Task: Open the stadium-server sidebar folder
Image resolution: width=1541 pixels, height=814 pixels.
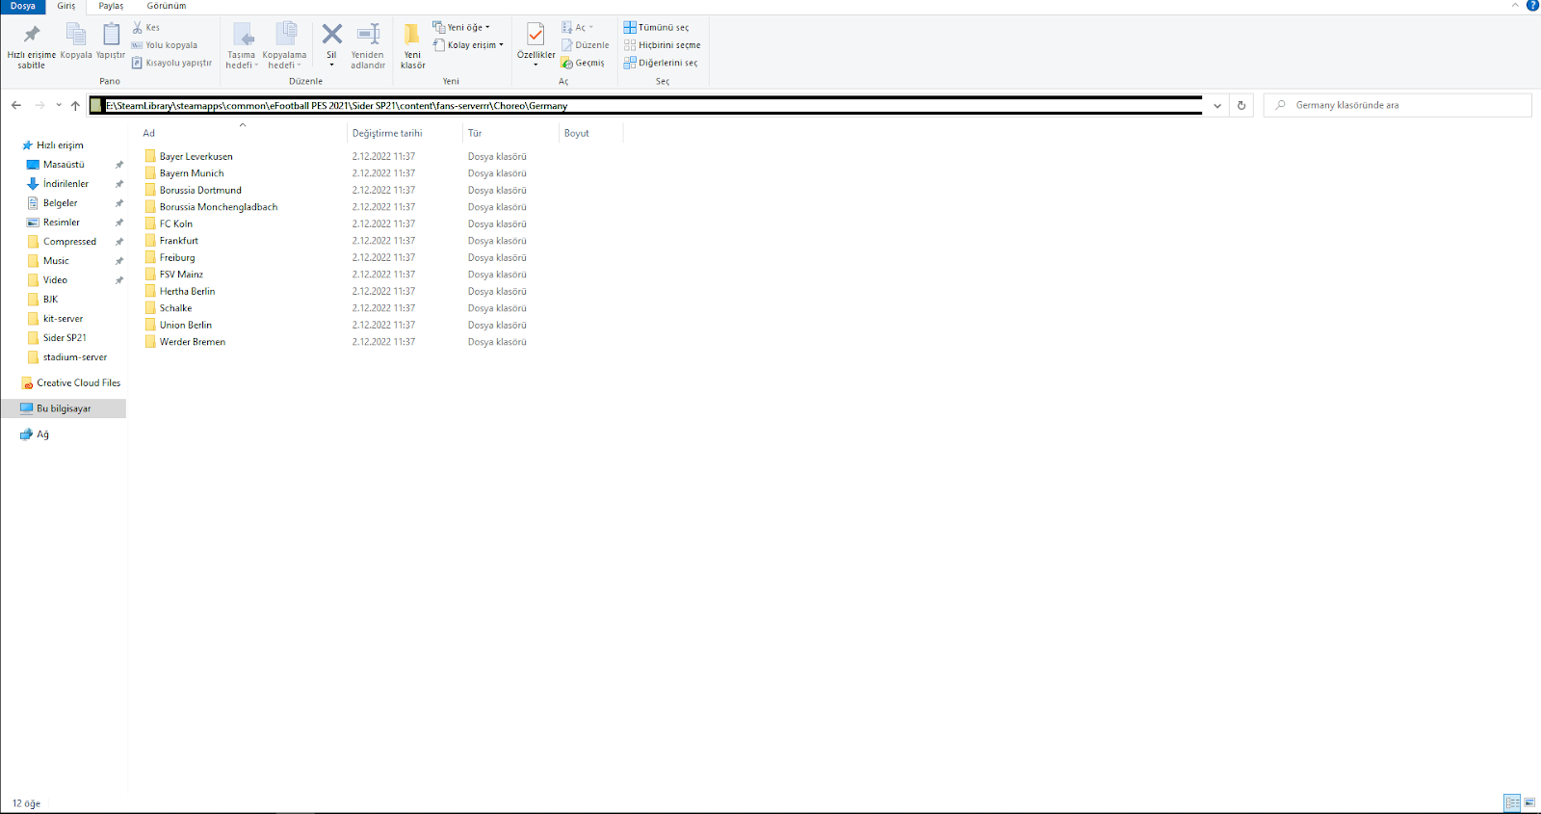Action: (x=74, y=357)
